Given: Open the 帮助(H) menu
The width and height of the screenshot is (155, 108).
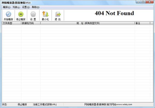Looking at the screenshot, I should pos(36,7).
